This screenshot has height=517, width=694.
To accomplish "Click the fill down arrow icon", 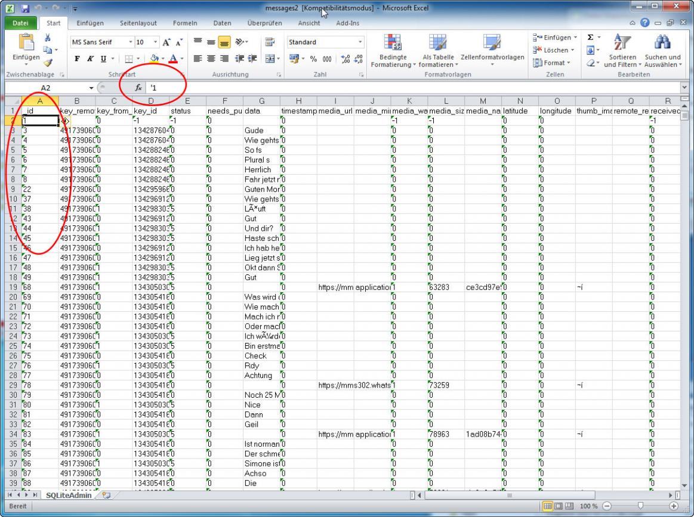I will click(590, 51).
